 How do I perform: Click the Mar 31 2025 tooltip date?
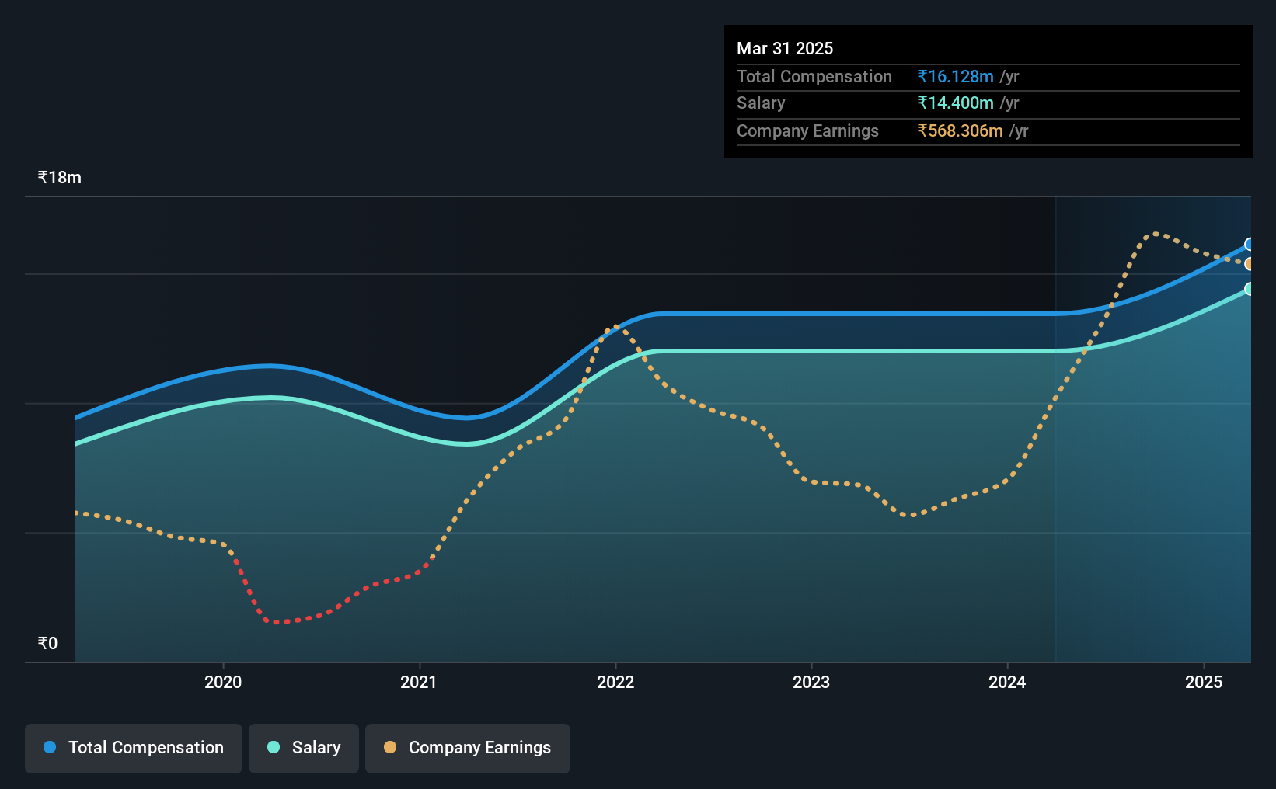pos(785,48)
